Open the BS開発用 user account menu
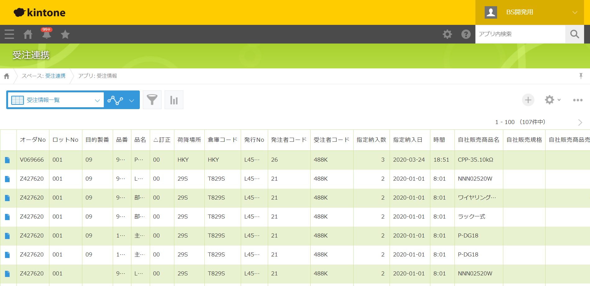Image resolution: width=590 pixels, height=286 pixels. click(530, 12)
